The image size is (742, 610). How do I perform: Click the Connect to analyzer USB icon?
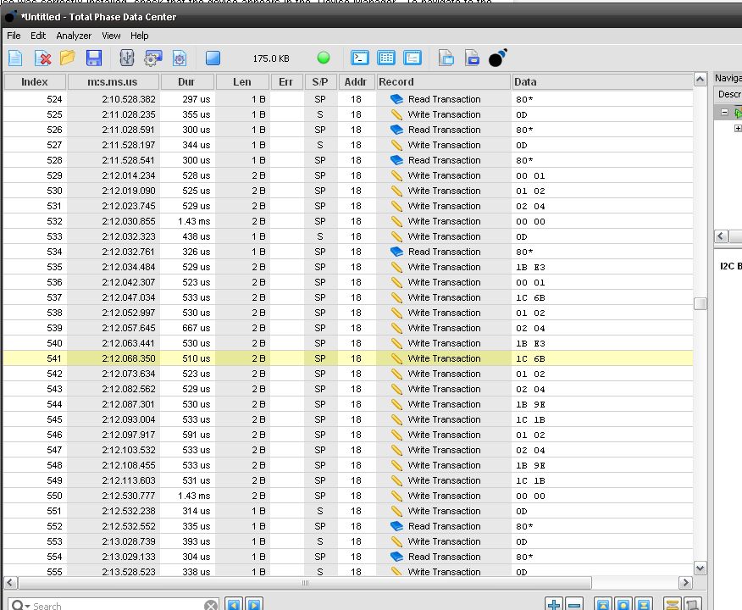pos(127,58)
